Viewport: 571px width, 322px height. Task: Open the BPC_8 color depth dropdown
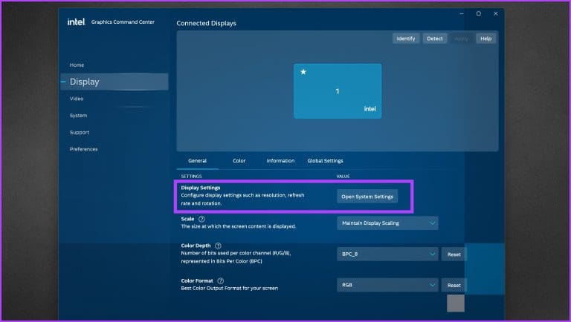(387, 254)
